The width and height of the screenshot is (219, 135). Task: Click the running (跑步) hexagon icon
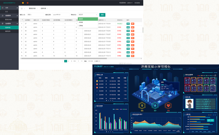[x=155, y=105]
